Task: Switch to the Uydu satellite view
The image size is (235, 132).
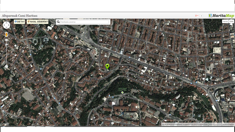Action: tap(231, 21)
